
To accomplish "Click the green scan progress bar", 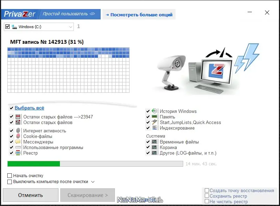I will pos(95,164).
